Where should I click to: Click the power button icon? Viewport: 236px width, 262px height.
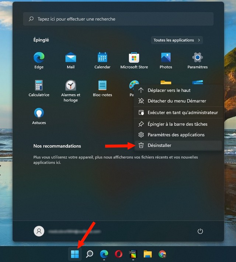coord(200,231)
